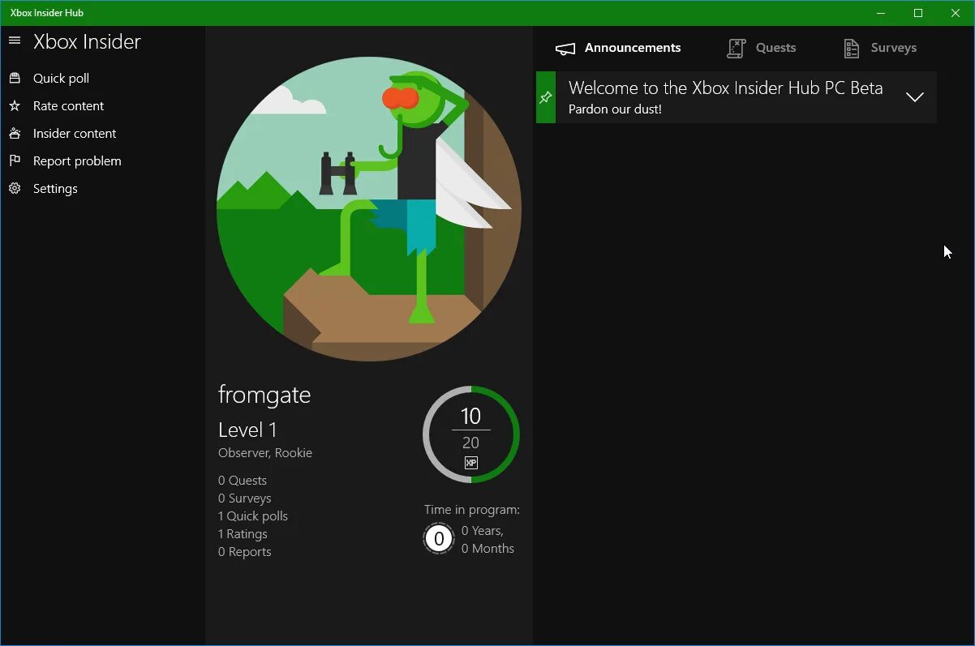Click the Welcome to Xbox Insider Hub title

click(x=725, y=88)
